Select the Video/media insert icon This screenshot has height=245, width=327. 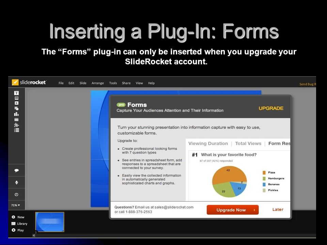16,103
